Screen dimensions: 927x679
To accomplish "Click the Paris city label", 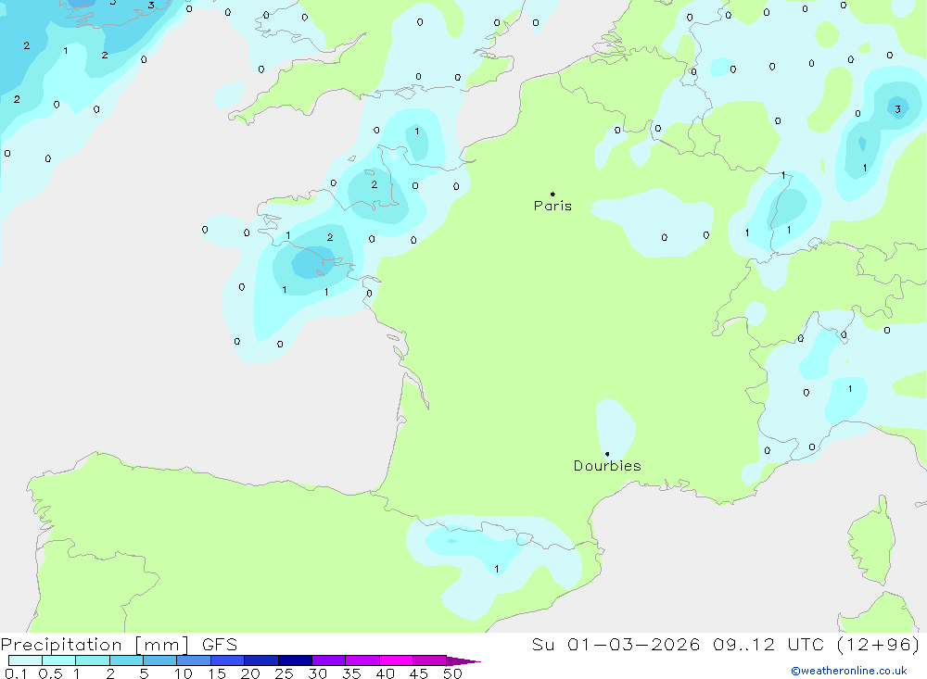I will point(552,206).
